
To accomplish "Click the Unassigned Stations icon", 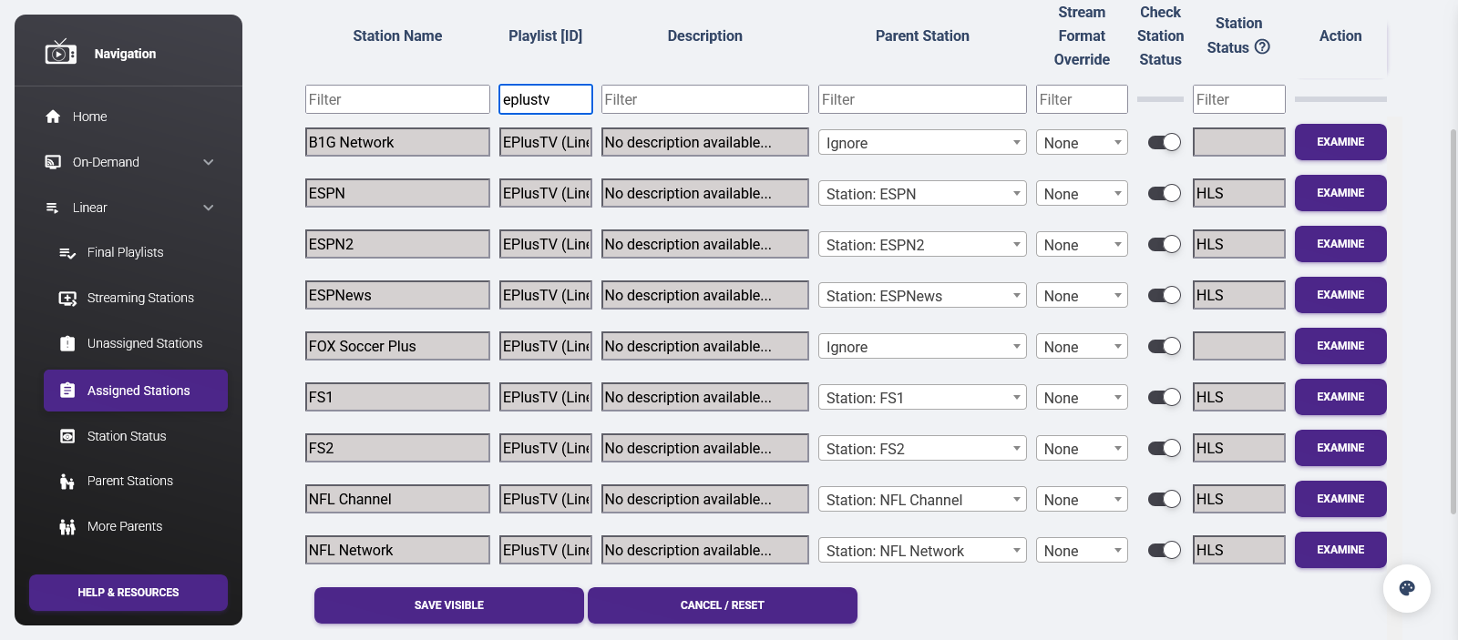I will click(67, 344).
